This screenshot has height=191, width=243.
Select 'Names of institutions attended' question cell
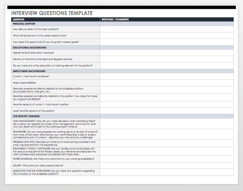[55, 59]
